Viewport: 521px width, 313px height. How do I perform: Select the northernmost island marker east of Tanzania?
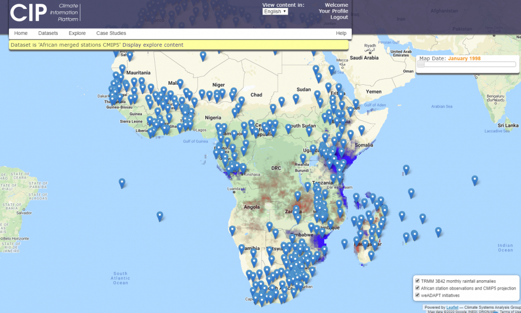(406, 170)
